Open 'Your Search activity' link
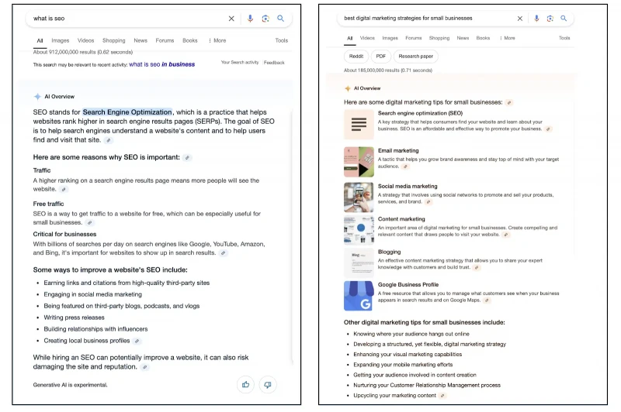Image resolution: width=621 pixels, height=412 pixels. click(240, 63)
